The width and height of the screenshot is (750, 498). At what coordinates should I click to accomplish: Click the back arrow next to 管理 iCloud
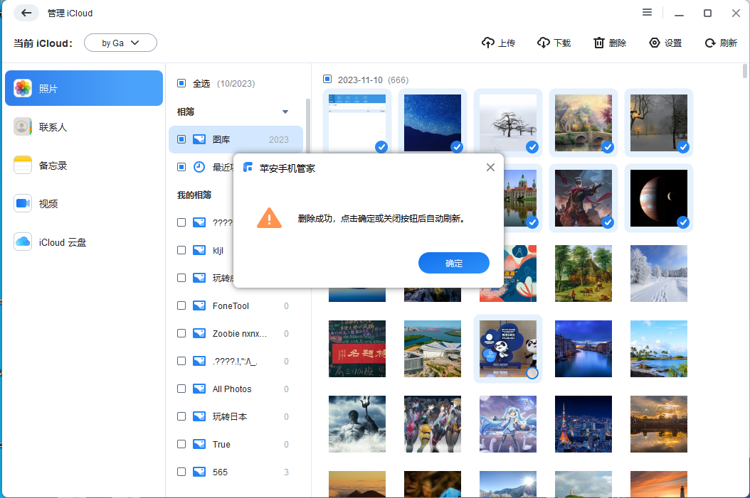26,13
